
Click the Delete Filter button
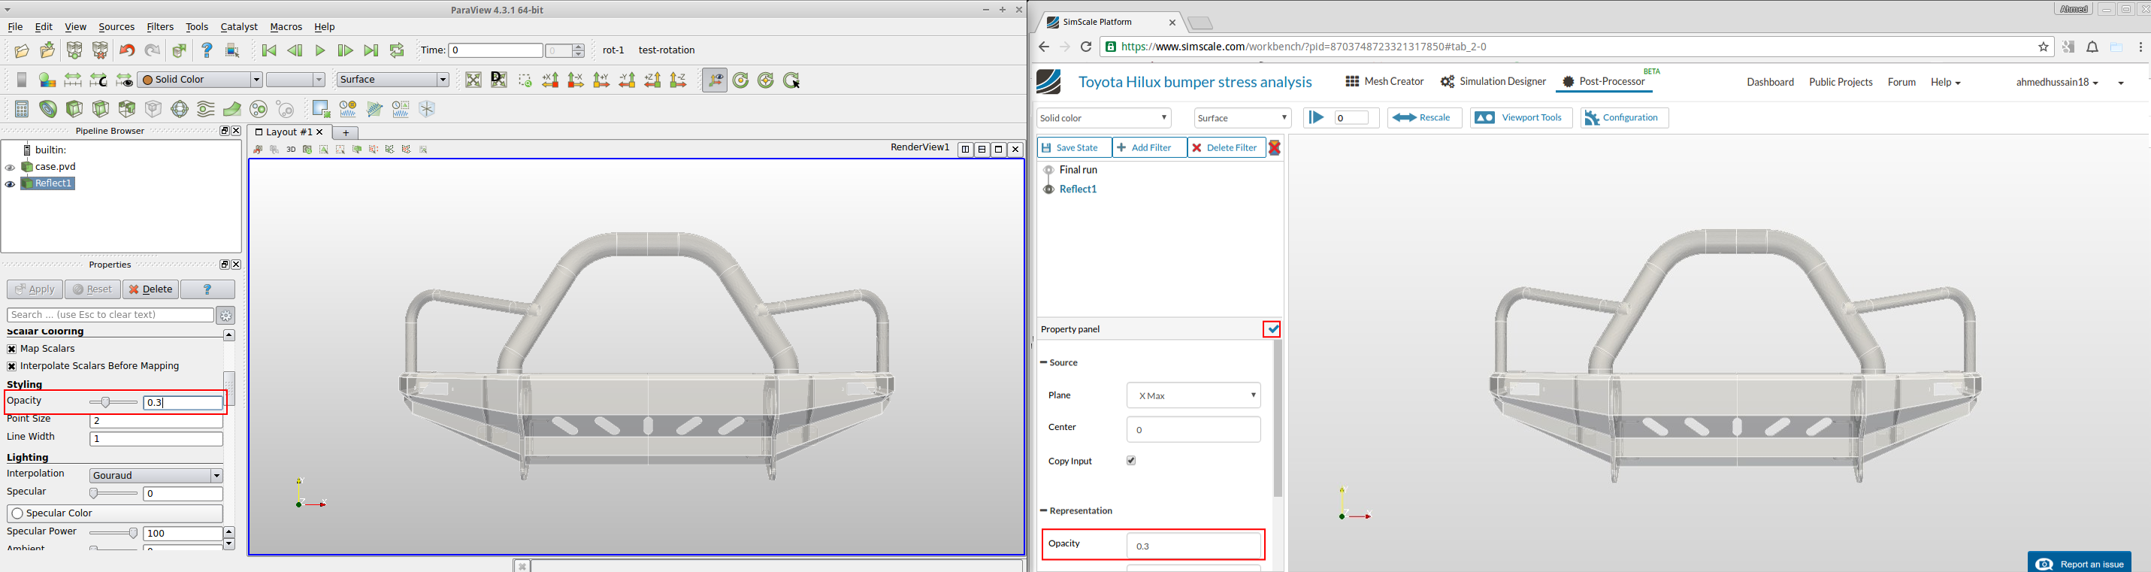[x=1226, y=148]
